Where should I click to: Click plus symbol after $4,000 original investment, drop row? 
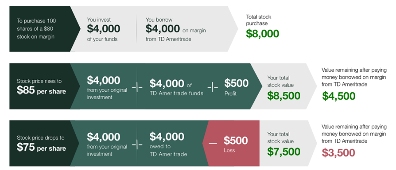point(137,145)
